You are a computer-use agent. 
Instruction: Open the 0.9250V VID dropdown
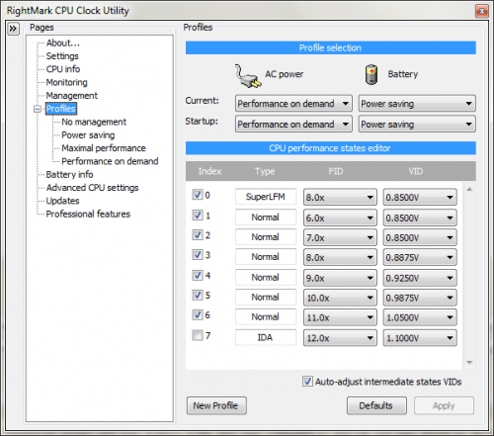point(420,278)
